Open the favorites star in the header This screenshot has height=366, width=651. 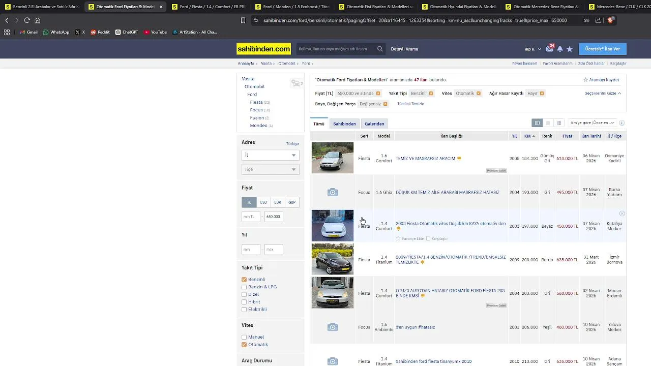tap(570, 49)
